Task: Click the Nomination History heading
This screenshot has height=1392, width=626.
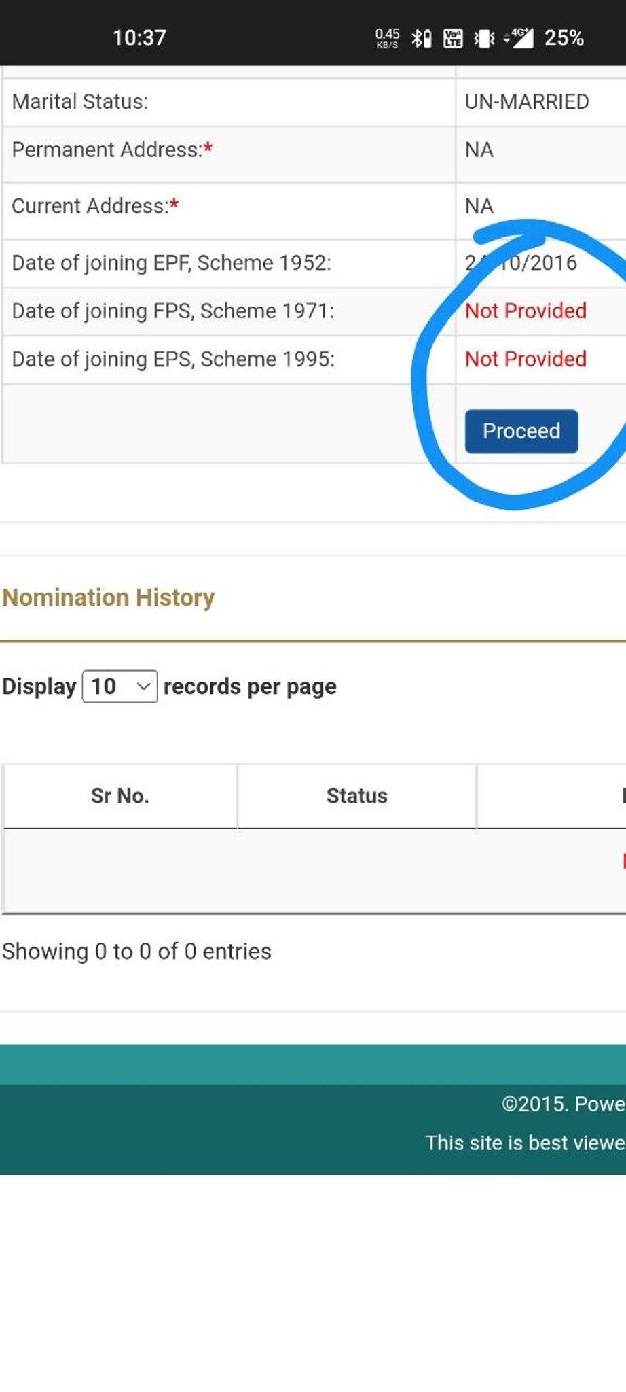Action: click(109, 597)
